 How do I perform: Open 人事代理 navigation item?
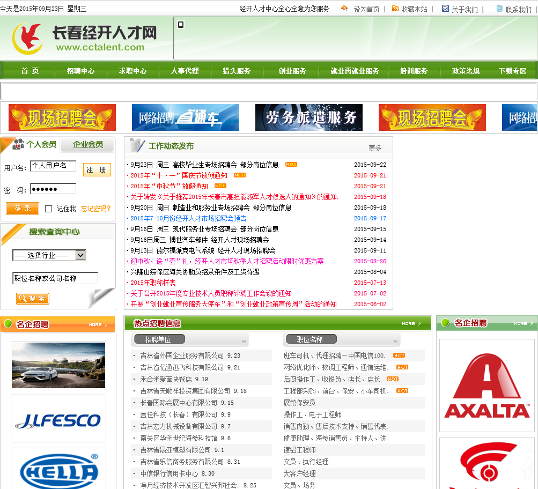(185, 71)
